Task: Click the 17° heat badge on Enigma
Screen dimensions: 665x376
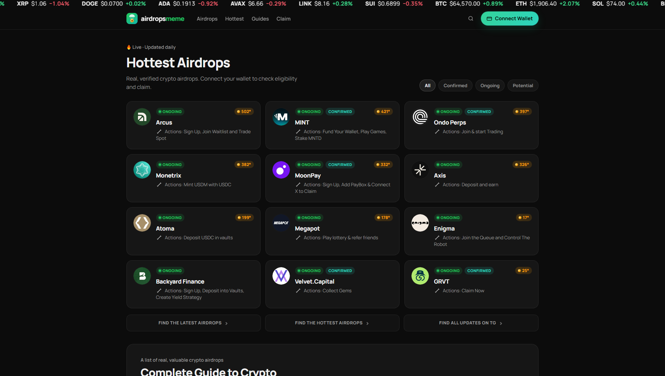Action: pyautogui.click(x=524, y=218)
